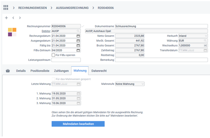Click into the Bemerkung input field
210x138 pixels.
(161, 60)
